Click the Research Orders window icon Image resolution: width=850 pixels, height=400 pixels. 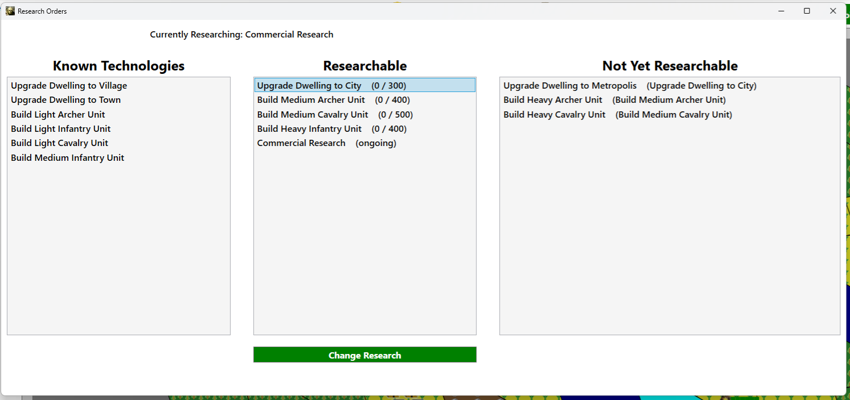(10, 11)
